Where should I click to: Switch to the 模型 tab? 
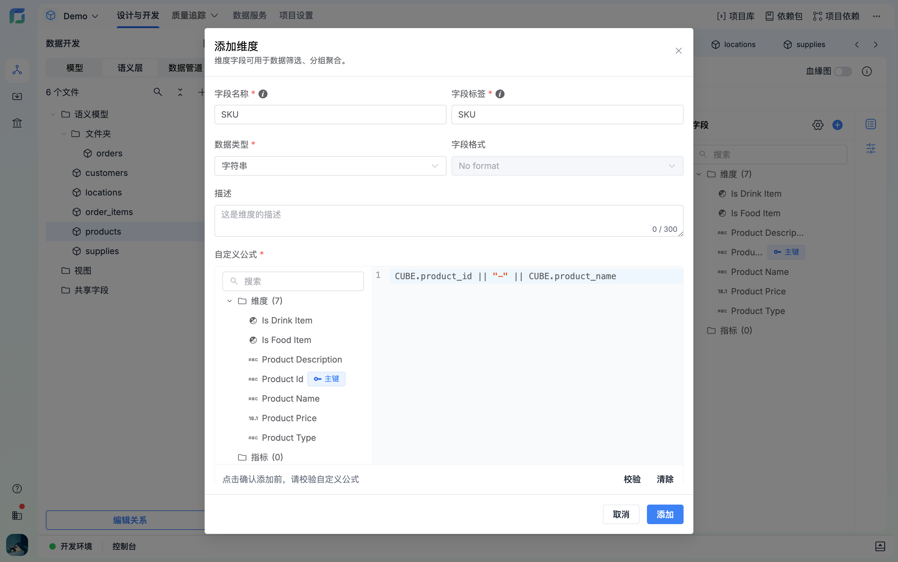74,68
